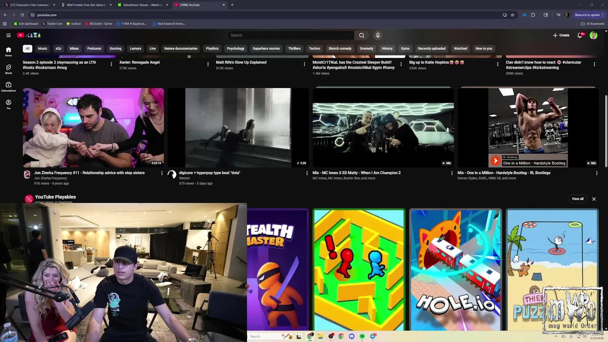
Task: Open the account avatar menu
Action: [593, 35]
